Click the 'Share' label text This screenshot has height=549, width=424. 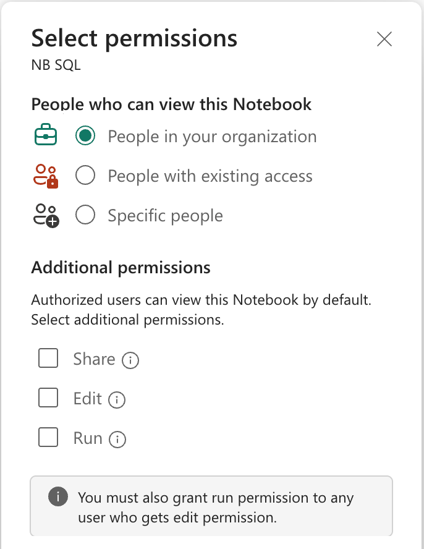tap(94, 359)
